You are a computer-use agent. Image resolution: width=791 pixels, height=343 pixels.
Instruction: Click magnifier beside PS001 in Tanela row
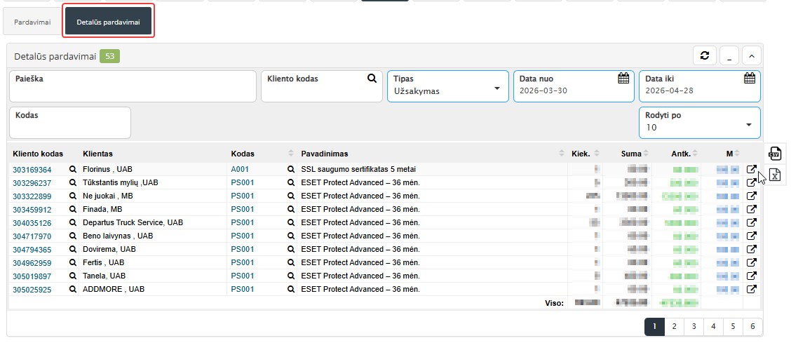290,276
